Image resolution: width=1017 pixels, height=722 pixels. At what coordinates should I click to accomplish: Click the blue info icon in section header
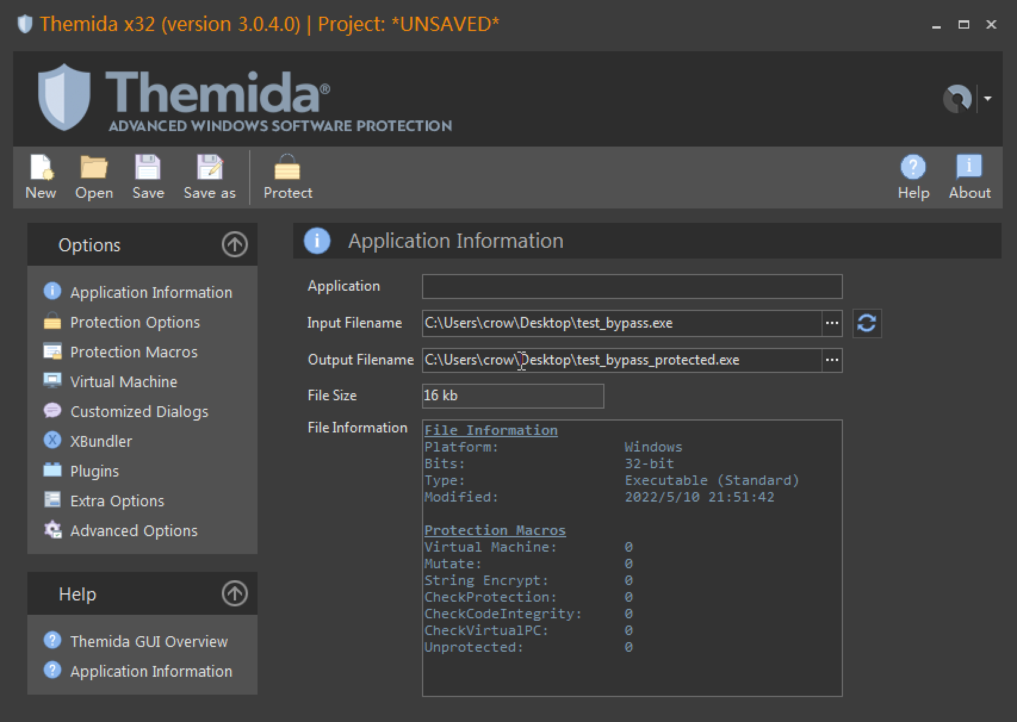[317, 241]
